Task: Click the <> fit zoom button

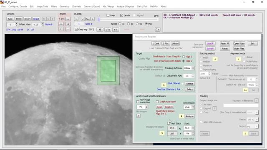Action: click(x=61, y=24)
